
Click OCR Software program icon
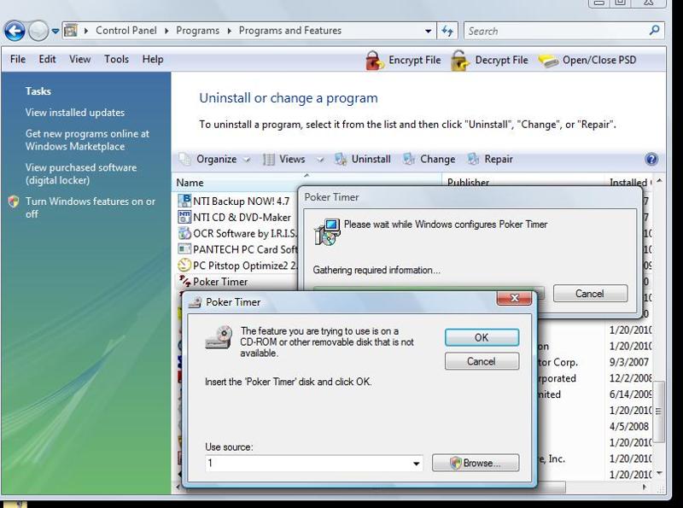(184, 233)
